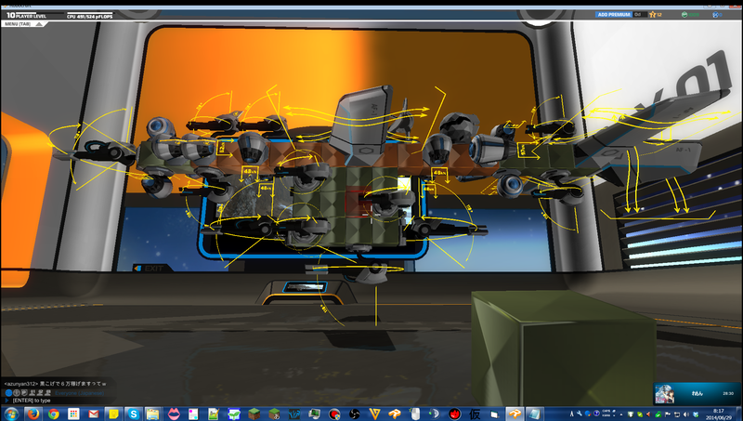743x421 pixels.
Task: Open Skype from the taskbar
Action: 133,414
